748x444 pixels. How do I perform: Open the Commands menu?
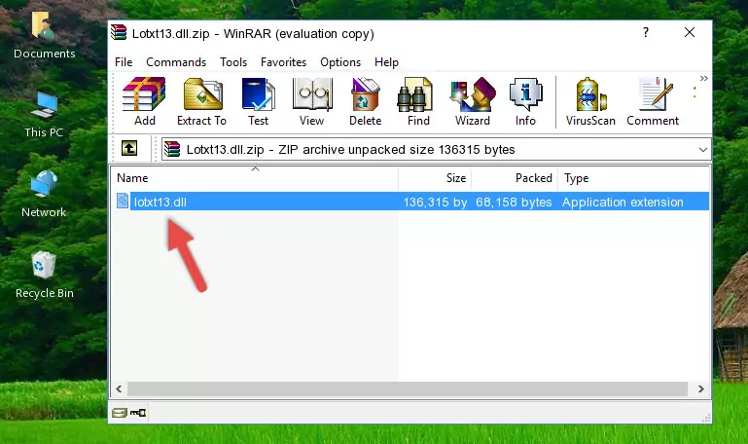[x=176, y=62]
